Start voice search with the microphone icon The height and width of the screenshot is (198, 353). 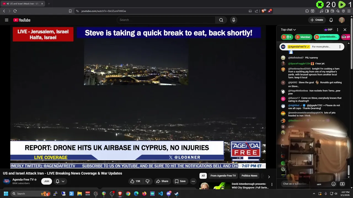click(x=234, y=20)
